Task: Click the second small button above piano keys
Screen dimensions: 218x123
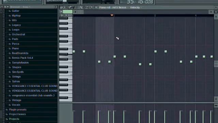Action: [66, 15]
